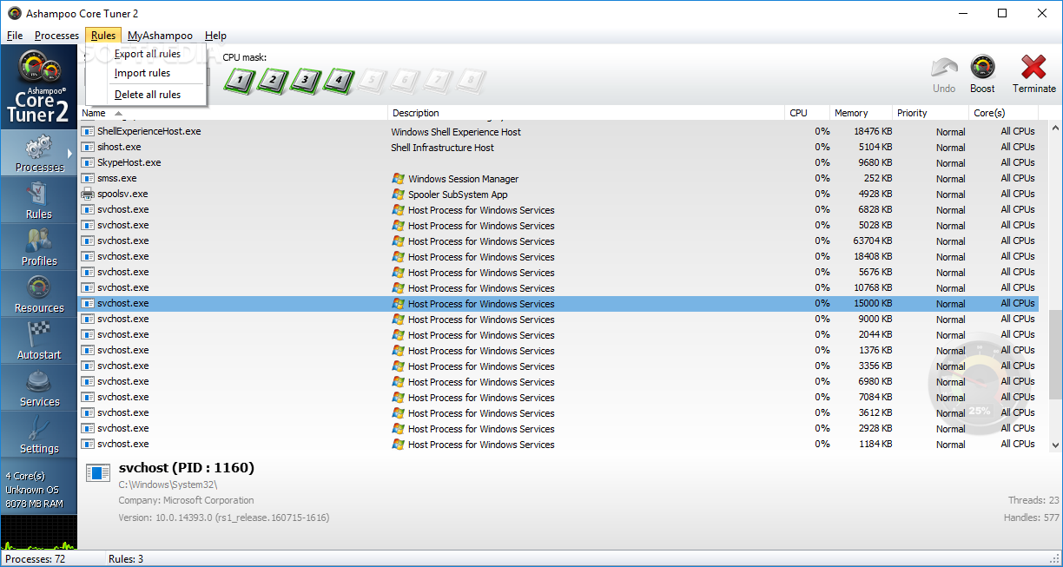The image size is (1063, 567).
Task: Toggle CPU mask core 4
Action: click(x=340, y=81)
